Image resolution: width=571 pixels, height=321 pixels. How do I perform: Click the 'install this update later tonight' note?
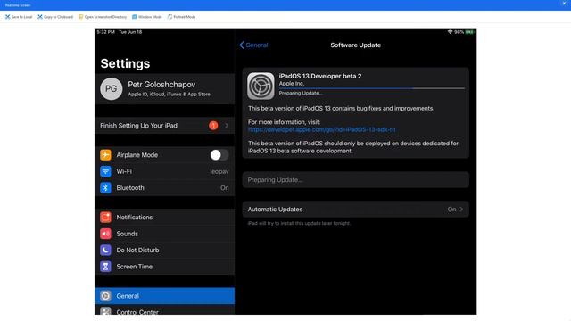coord(299,223)
